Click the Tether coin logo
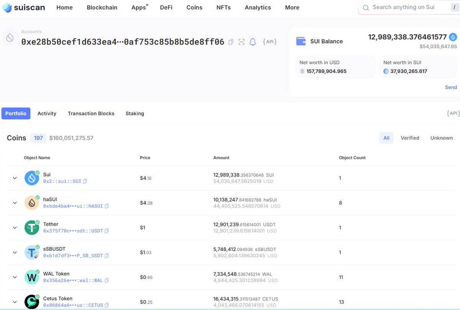The width and height of the screenshot is (460, 310). 32,227
